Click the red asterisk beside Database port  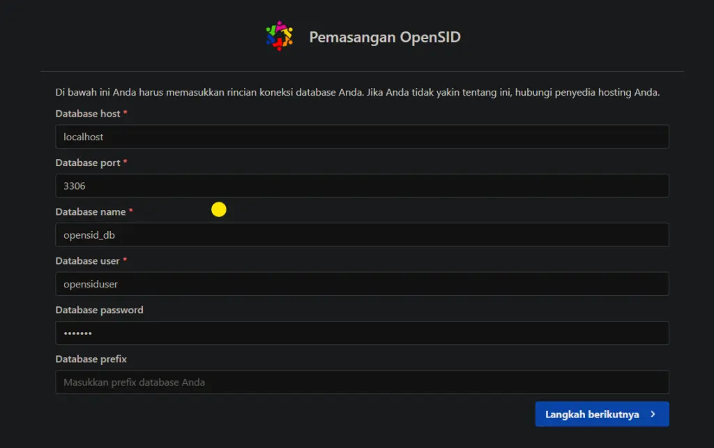pos(126,162)
